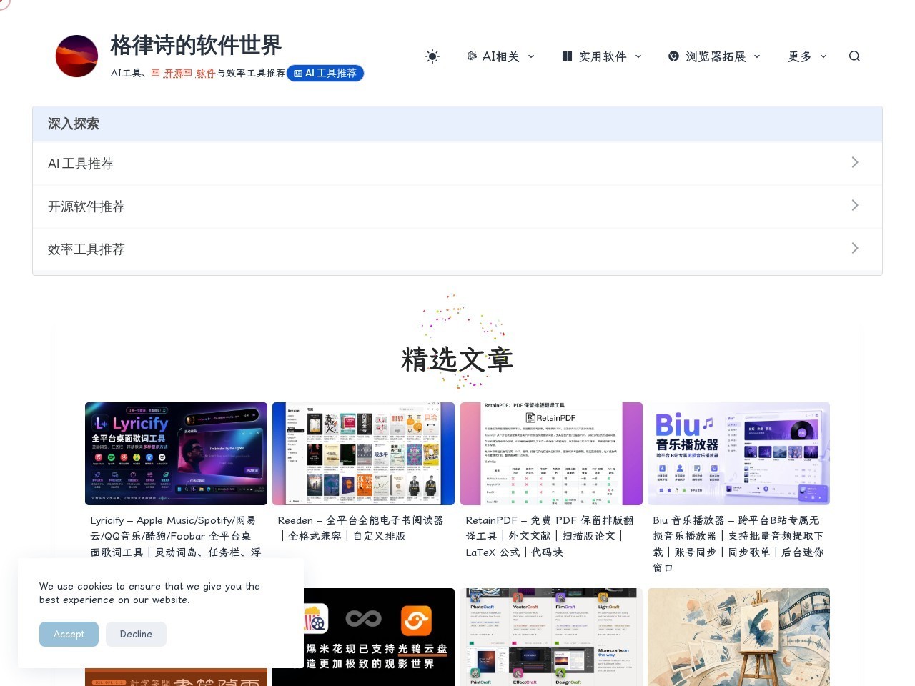Open the RetainPDF 免费 PDF title link

pos(550,536)
